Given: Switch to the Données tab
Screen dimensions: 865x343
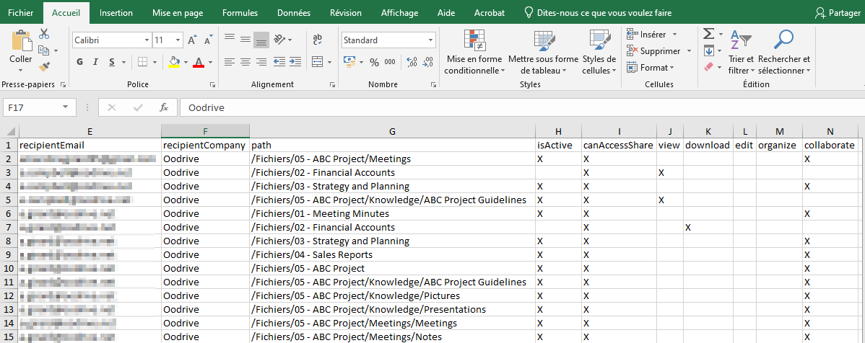Looking at the screenshot, I should coord(294,13).
